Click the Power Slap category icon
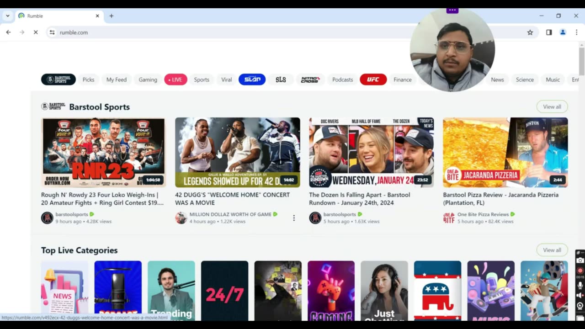 tap(252, 80)
